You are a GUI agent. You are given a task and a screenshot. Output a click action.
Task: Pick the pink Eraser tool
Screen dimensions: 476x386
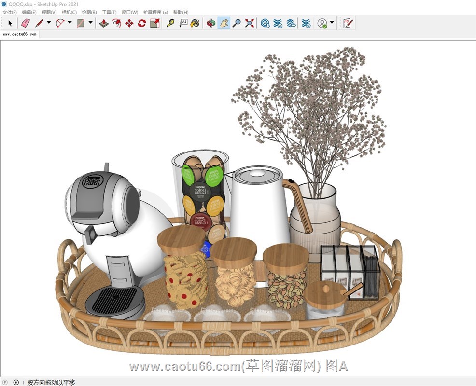click(26, 23)
